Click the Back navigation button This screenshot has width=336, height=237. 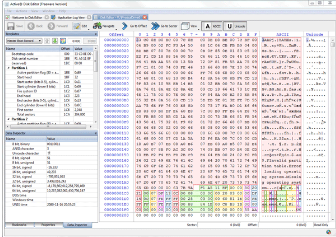click(x=31, y=26)
